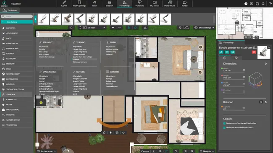Viewport: 273px width, 153px height.
Task: Open the Vegetation category
Action: (x=11, y=125)
